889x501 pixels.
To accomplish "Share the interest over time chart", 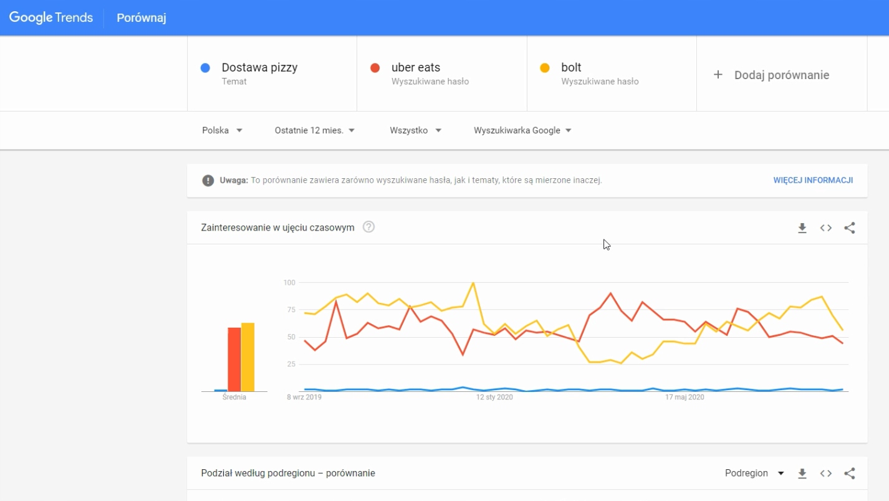I will pos(849,228).
